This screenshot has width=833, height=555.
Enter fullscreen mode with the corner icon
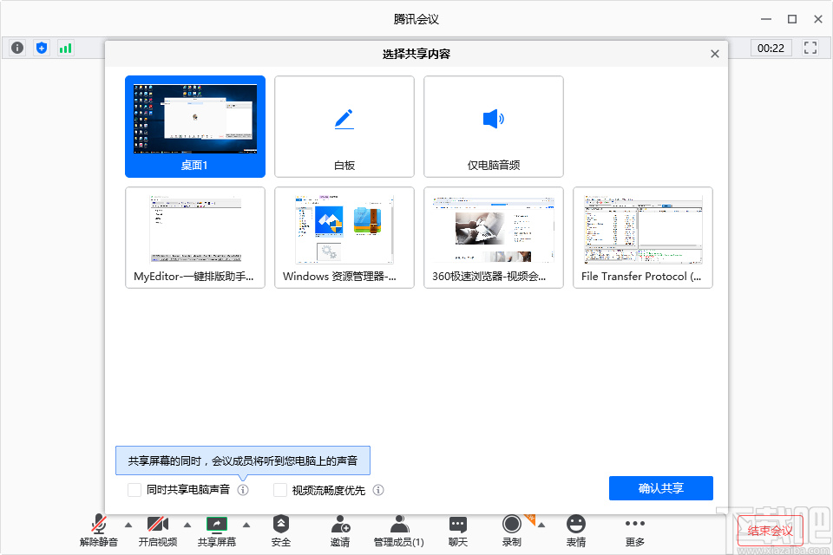coord(810,48)
